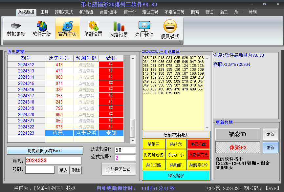Click the red 胆码匹配 button

pyautogui.click(x=198, y=144)
